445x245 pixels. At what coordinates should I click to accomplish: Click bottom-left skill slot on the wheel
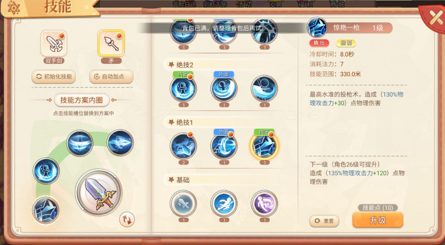(x=46, y=211)
